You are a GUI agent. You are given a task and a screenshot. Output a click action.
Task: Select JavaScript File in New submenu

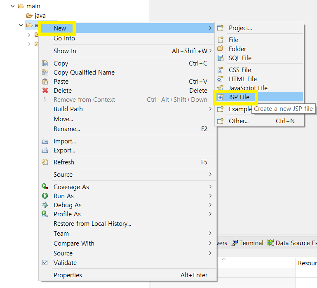point(260,88)
